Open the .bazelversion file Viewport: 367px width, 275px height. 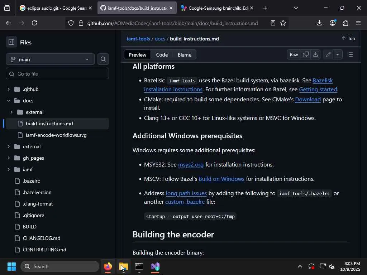click(x=37, y=192)
